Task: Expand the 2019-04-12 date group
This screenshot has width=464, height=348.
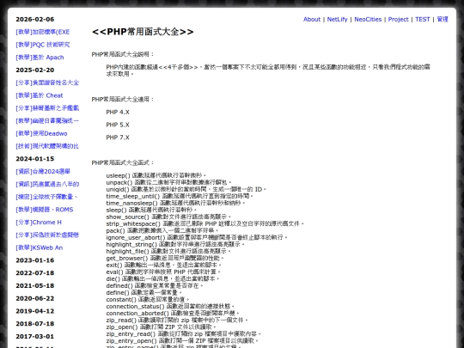Action: coord(35,311)
